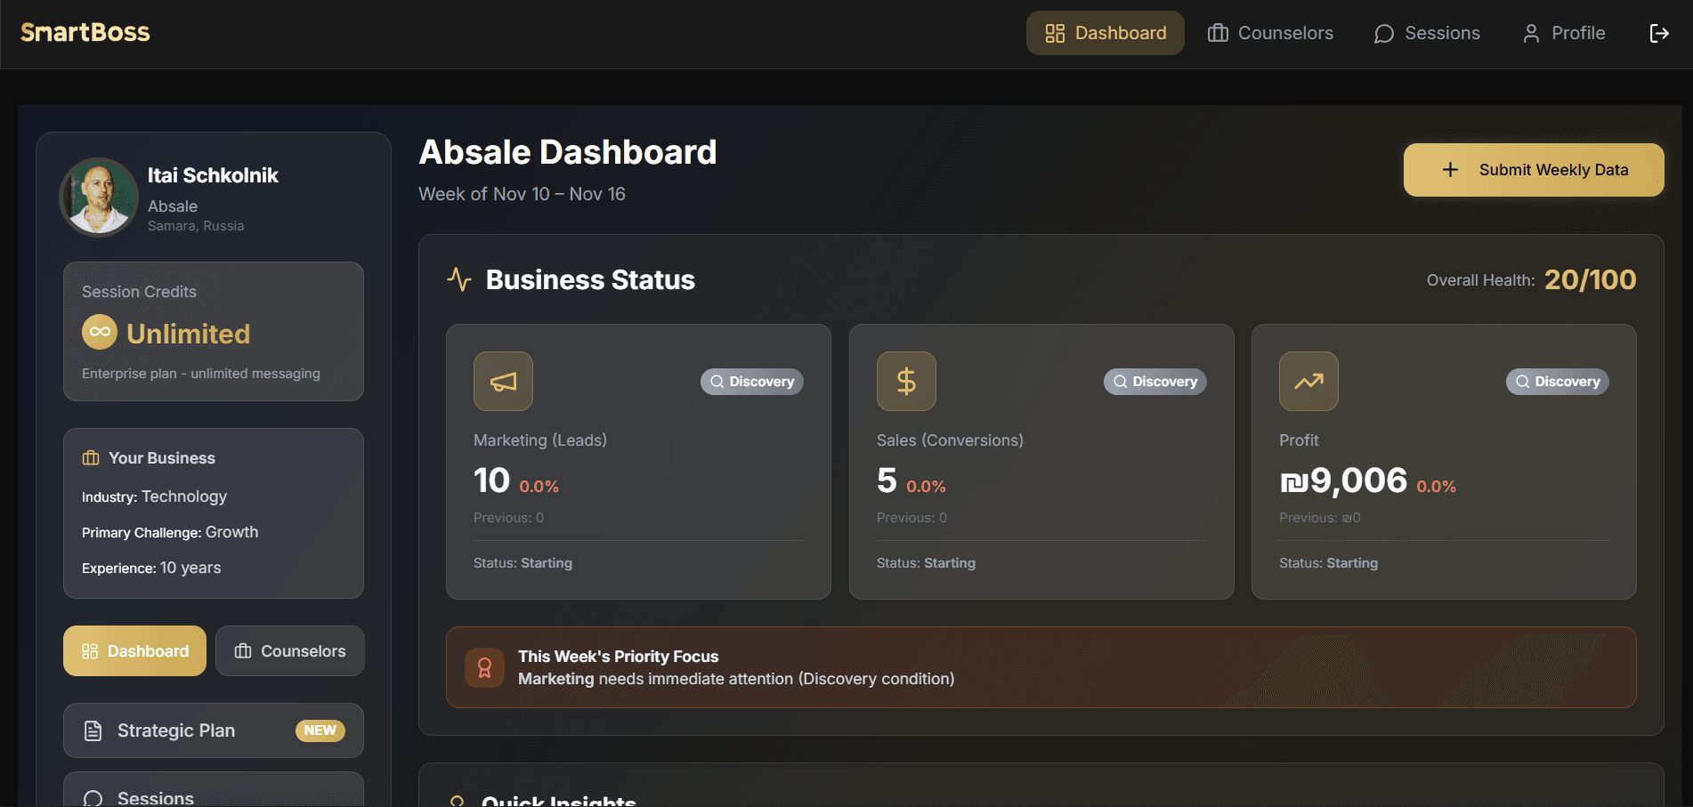
Task: Open Counselors via the briefcase icon
Action: click(1217, 33)
